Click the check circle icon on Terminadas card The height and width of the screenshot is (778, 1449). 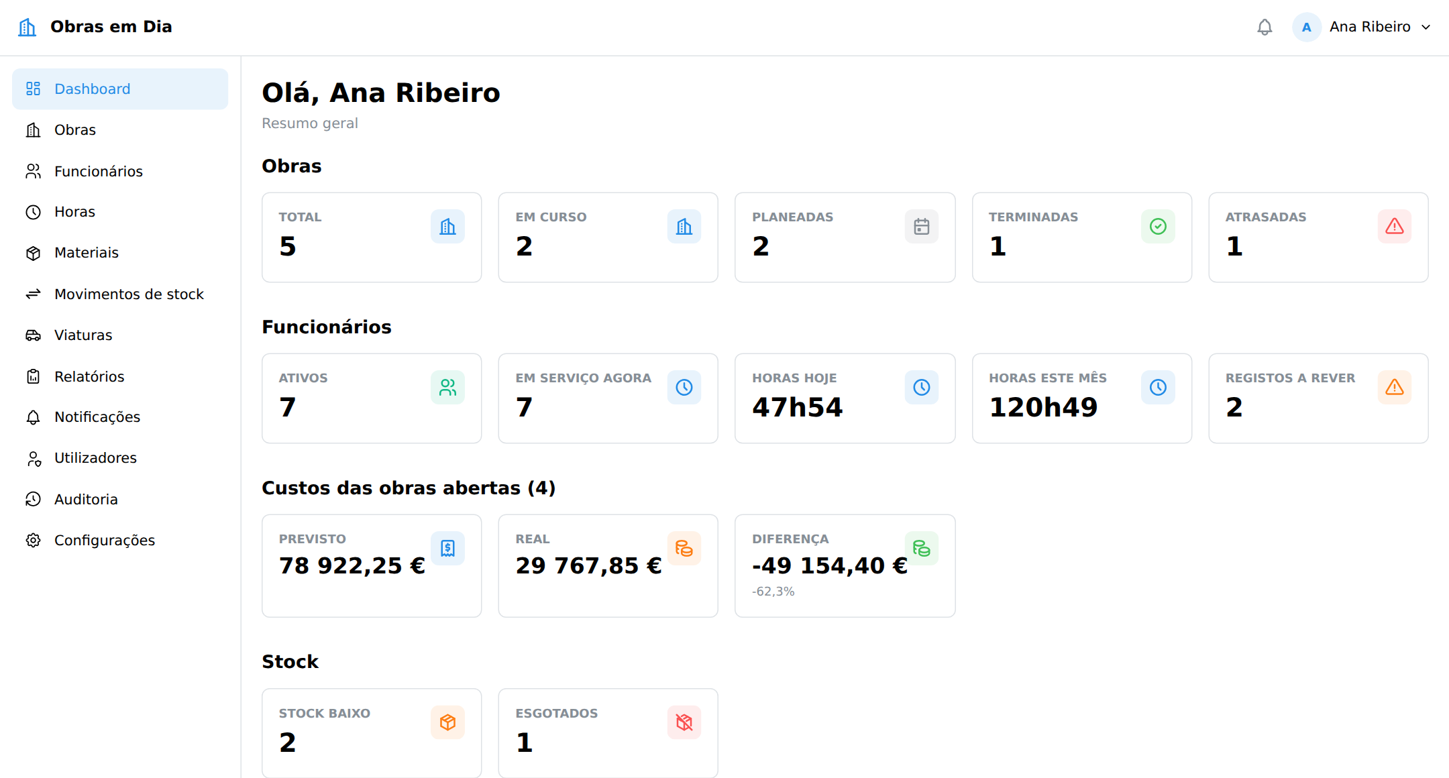(1158, 227)
